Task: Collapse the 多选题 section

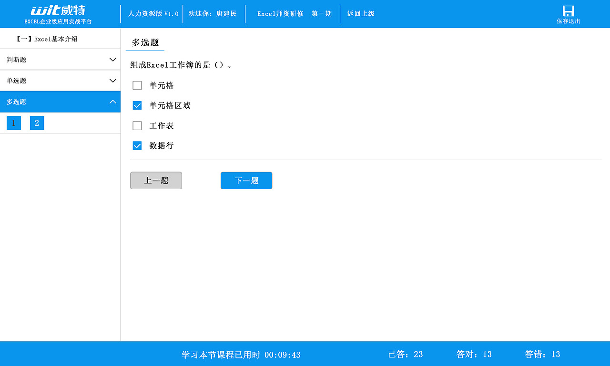Action: point(61,102)
